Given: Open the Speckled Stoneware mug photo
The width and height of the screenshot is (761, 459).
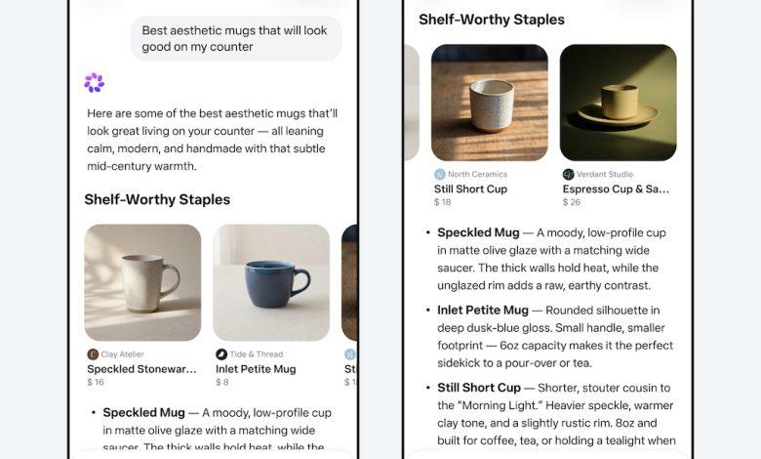Looking at the screenshot, I should (x=142, y=282).
